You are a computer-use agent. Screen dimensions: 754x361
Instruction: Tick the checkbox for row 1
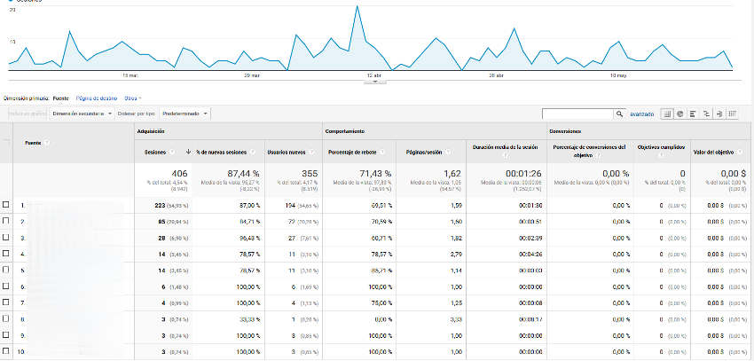pos(6,204)
